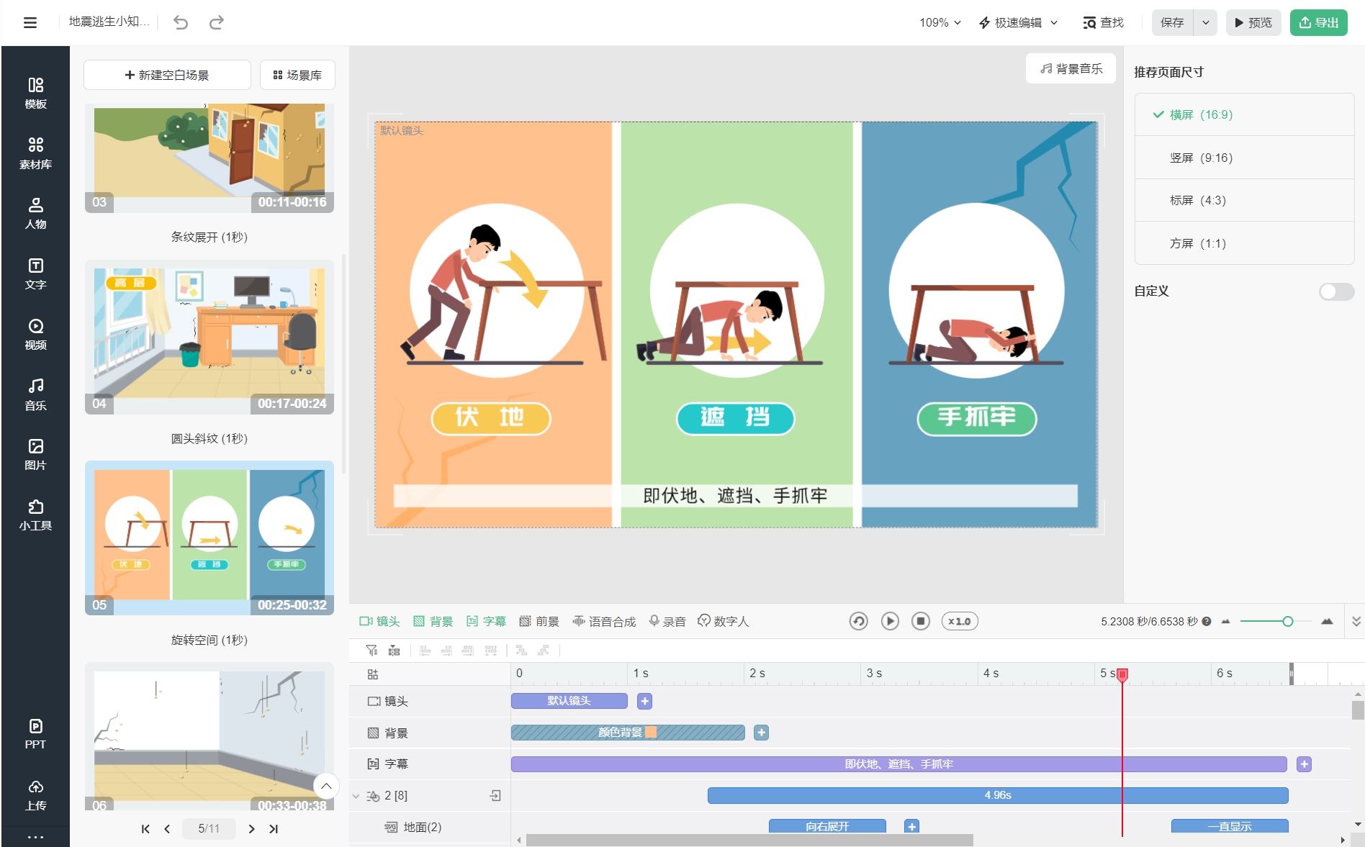Image resolution: width=1365 pixels, height=847 pixels.
Task: Click the enter-group icon on 2 [8] row
Action: 495,795
